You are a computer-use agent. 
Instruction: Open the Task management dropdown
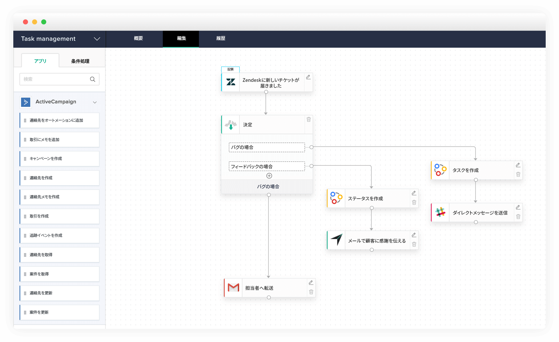pyautogui.click(x=97, y=39)
